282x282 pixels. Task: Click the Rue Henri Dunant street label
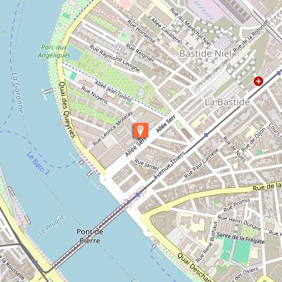pos(239,222)
